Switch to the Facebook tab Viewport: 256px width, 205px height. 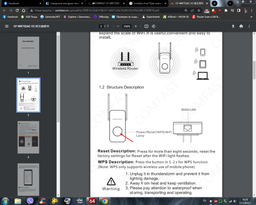[21, 3]
